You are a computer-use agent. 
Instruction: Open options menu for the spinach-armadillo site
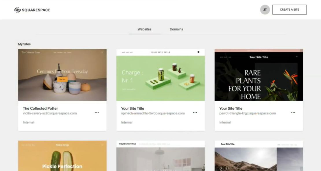[x=195, y=113]
